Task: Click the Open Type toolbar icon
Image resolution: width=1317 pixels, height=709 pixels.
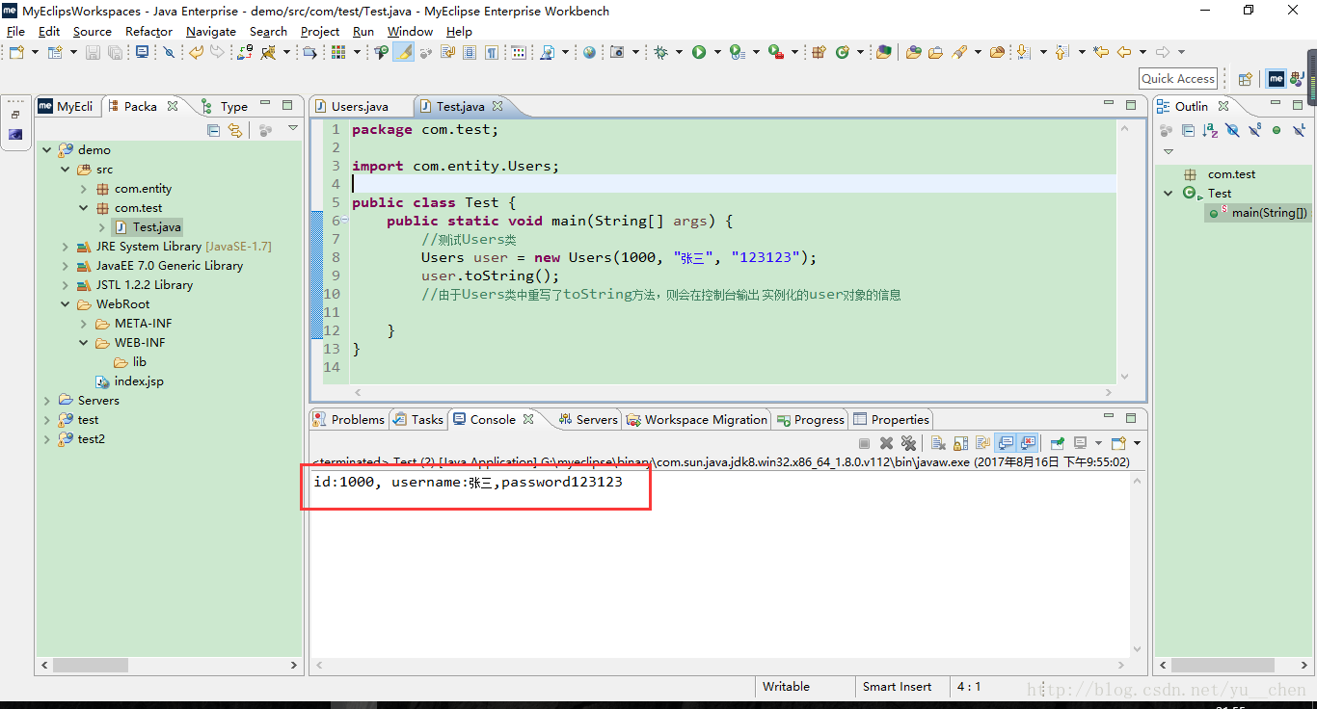Action: pyautogui.click(x=913, y=52)
